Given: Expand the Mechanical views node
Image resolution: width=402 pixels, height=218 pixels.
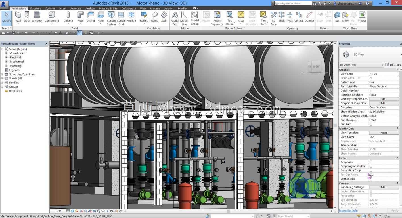Looking at the screenshot, I should (7, 62).
